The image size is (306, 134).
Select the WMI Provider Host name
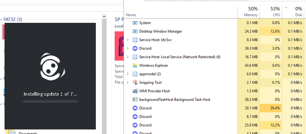[x=155, y=91]
